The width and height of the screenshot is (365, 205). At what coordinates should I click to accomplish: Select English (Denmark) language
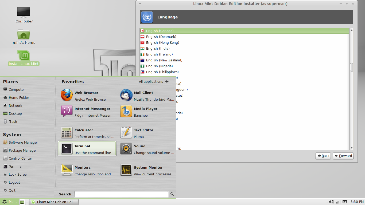(x=244, y=37)
